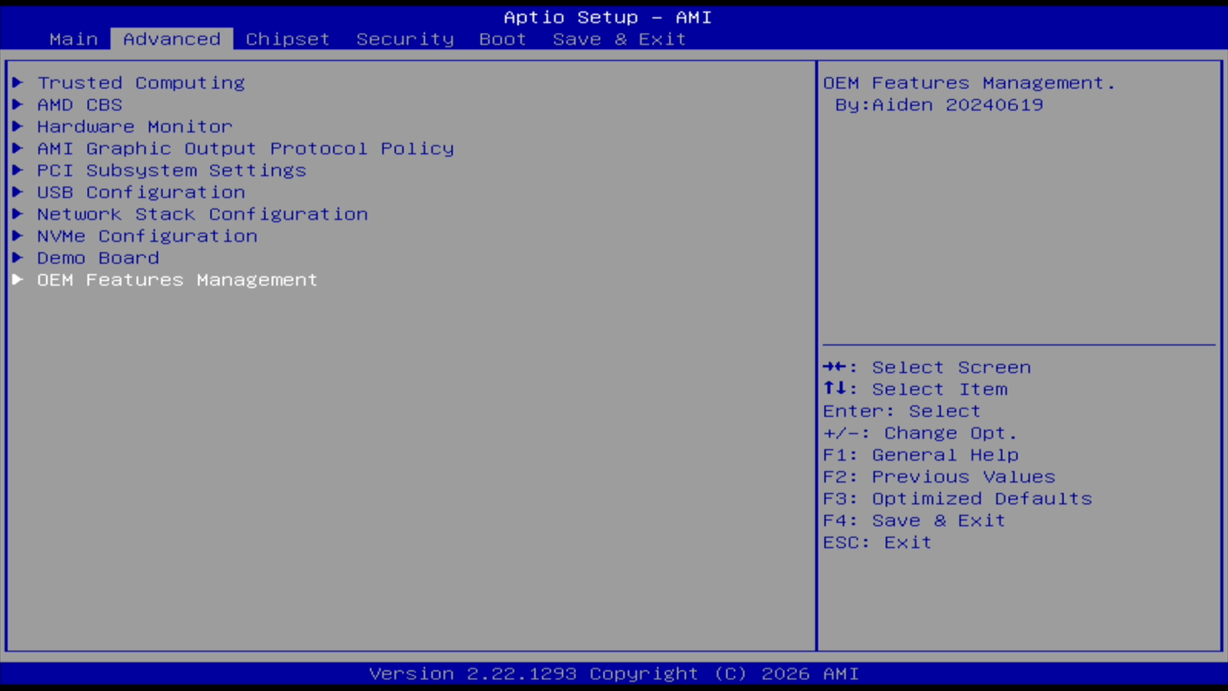
Task: Open USB Configuration submenu
Action: 141,193
